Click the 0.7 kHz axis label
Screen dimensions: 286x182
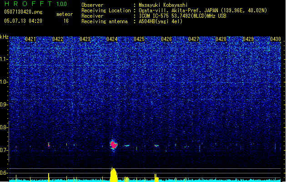[x=4, y=150]
